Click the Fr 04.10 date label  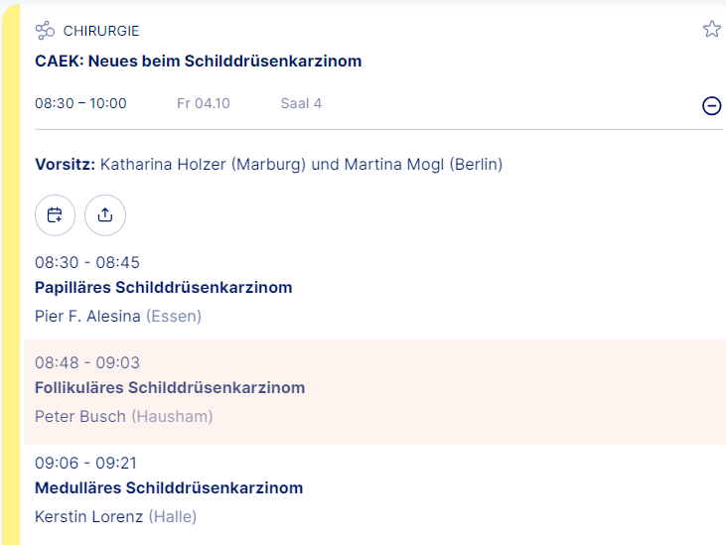204,103
